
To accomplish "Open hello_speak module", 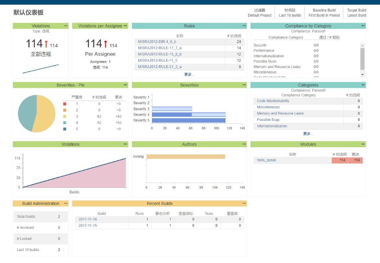I will tap(266, 160).
